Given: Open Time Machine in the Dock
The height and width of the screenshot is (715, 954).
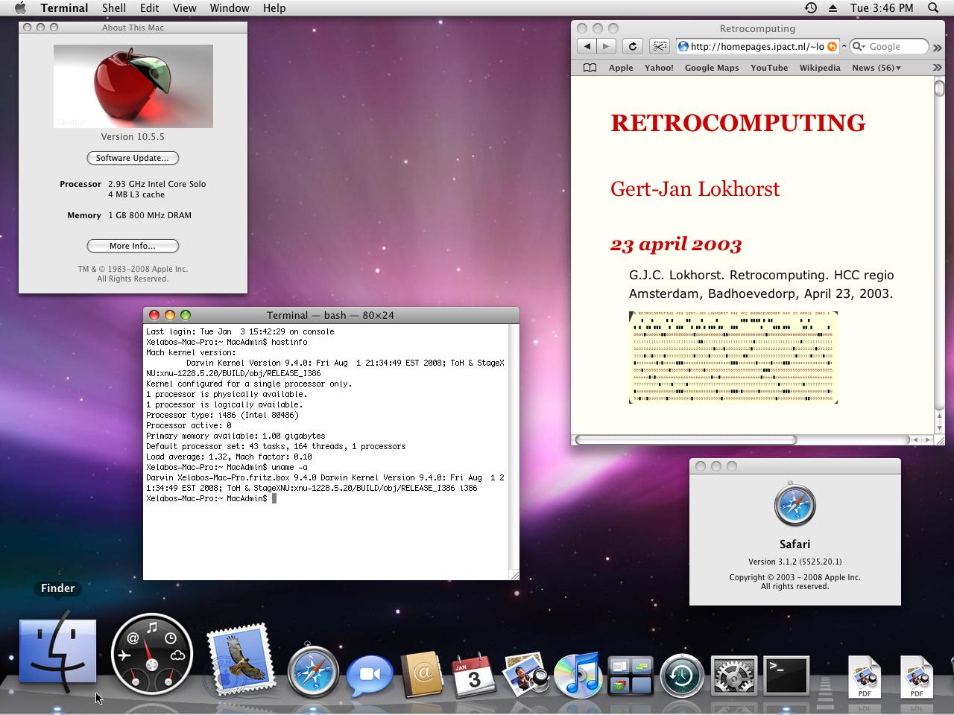Looking at the screenshot, I should 682,676.
